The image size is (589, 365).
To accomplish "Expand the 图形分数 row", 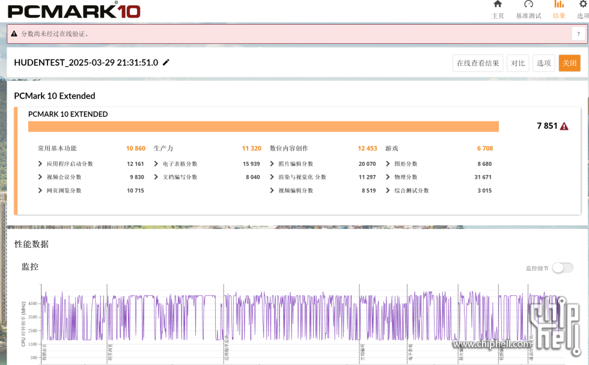I will coord(388,164).
